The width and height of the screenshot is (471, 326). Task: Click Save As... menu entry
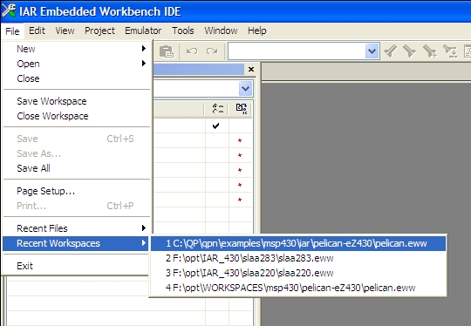coord(76,153)
